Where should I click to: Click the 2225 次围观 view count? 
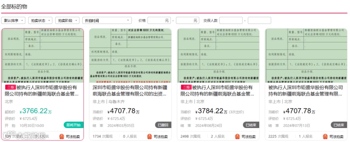[x=278, y=136]
